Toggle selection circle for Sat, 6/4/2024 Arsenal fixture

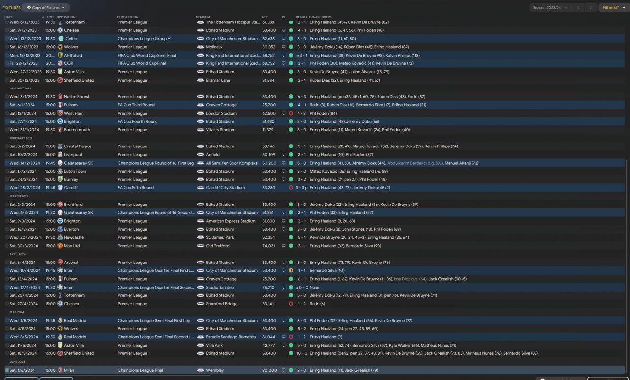[7, 263]
